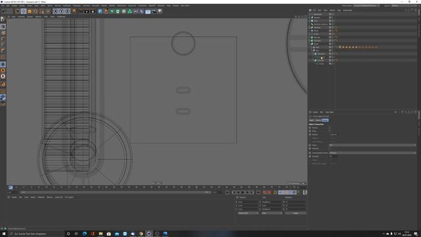Jump to the end of the animation
Viewport: 421px width, 237px height.
pos(258,192)
